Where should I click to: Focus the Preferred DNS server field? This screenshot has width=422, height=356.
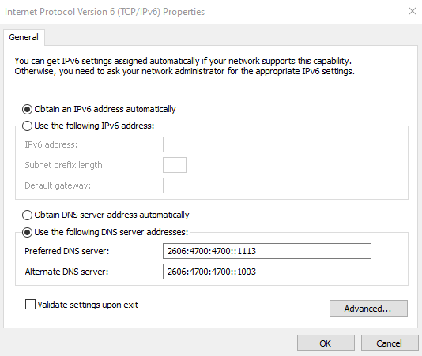[267, 251]
